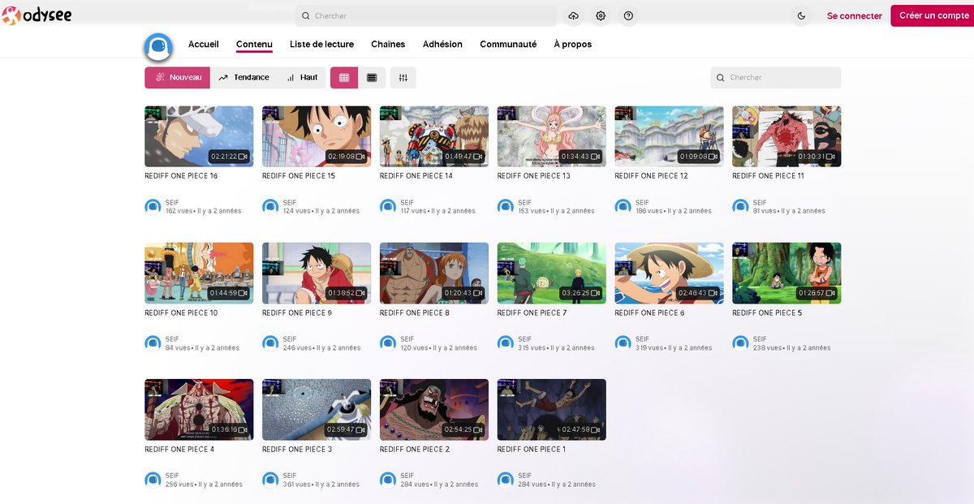
Task: Switch to list layout view
Action: 372,77
